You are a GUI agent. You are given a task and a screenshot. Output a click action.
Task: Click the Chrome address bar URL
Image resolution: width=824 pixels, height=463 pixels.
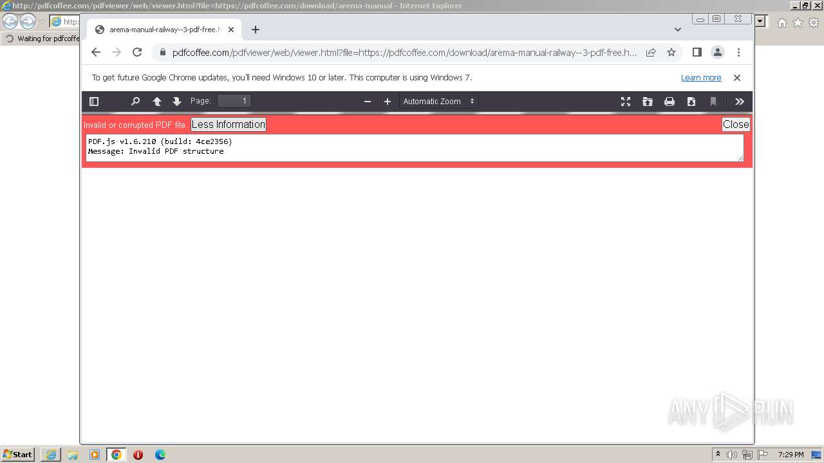coord(405,53)
